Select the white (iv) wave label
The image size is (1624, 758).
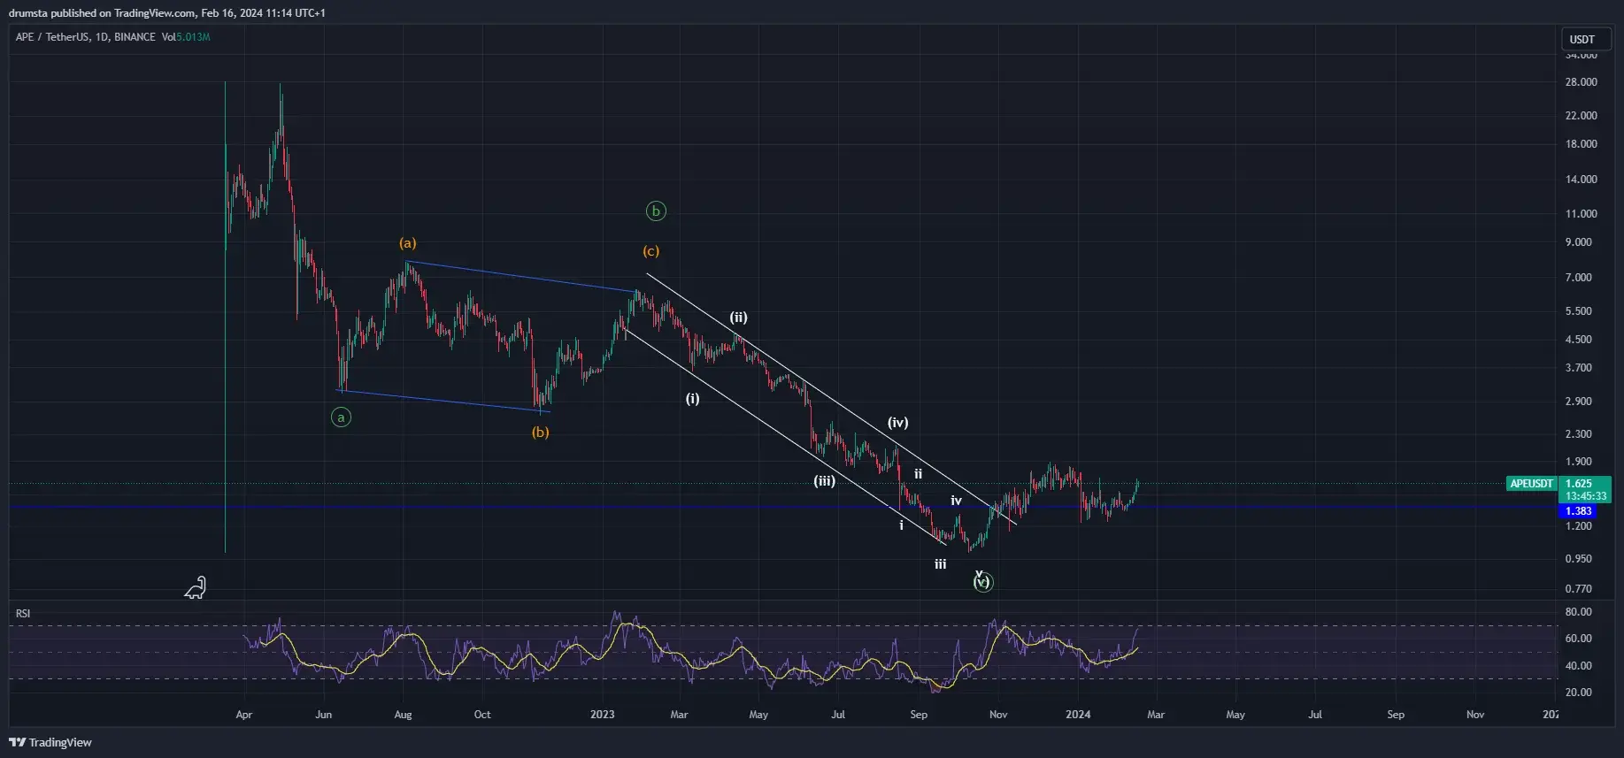[897, 423]
